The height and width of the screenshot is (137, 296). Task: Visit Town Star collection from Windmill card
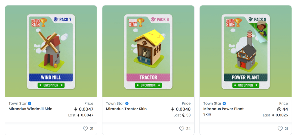18,103
